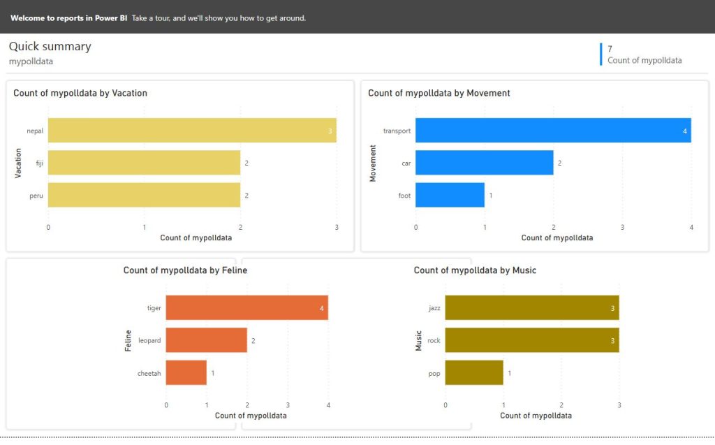Click the leopard bar in Feline chart
The image size is (715, 445).
click(206, 340)
